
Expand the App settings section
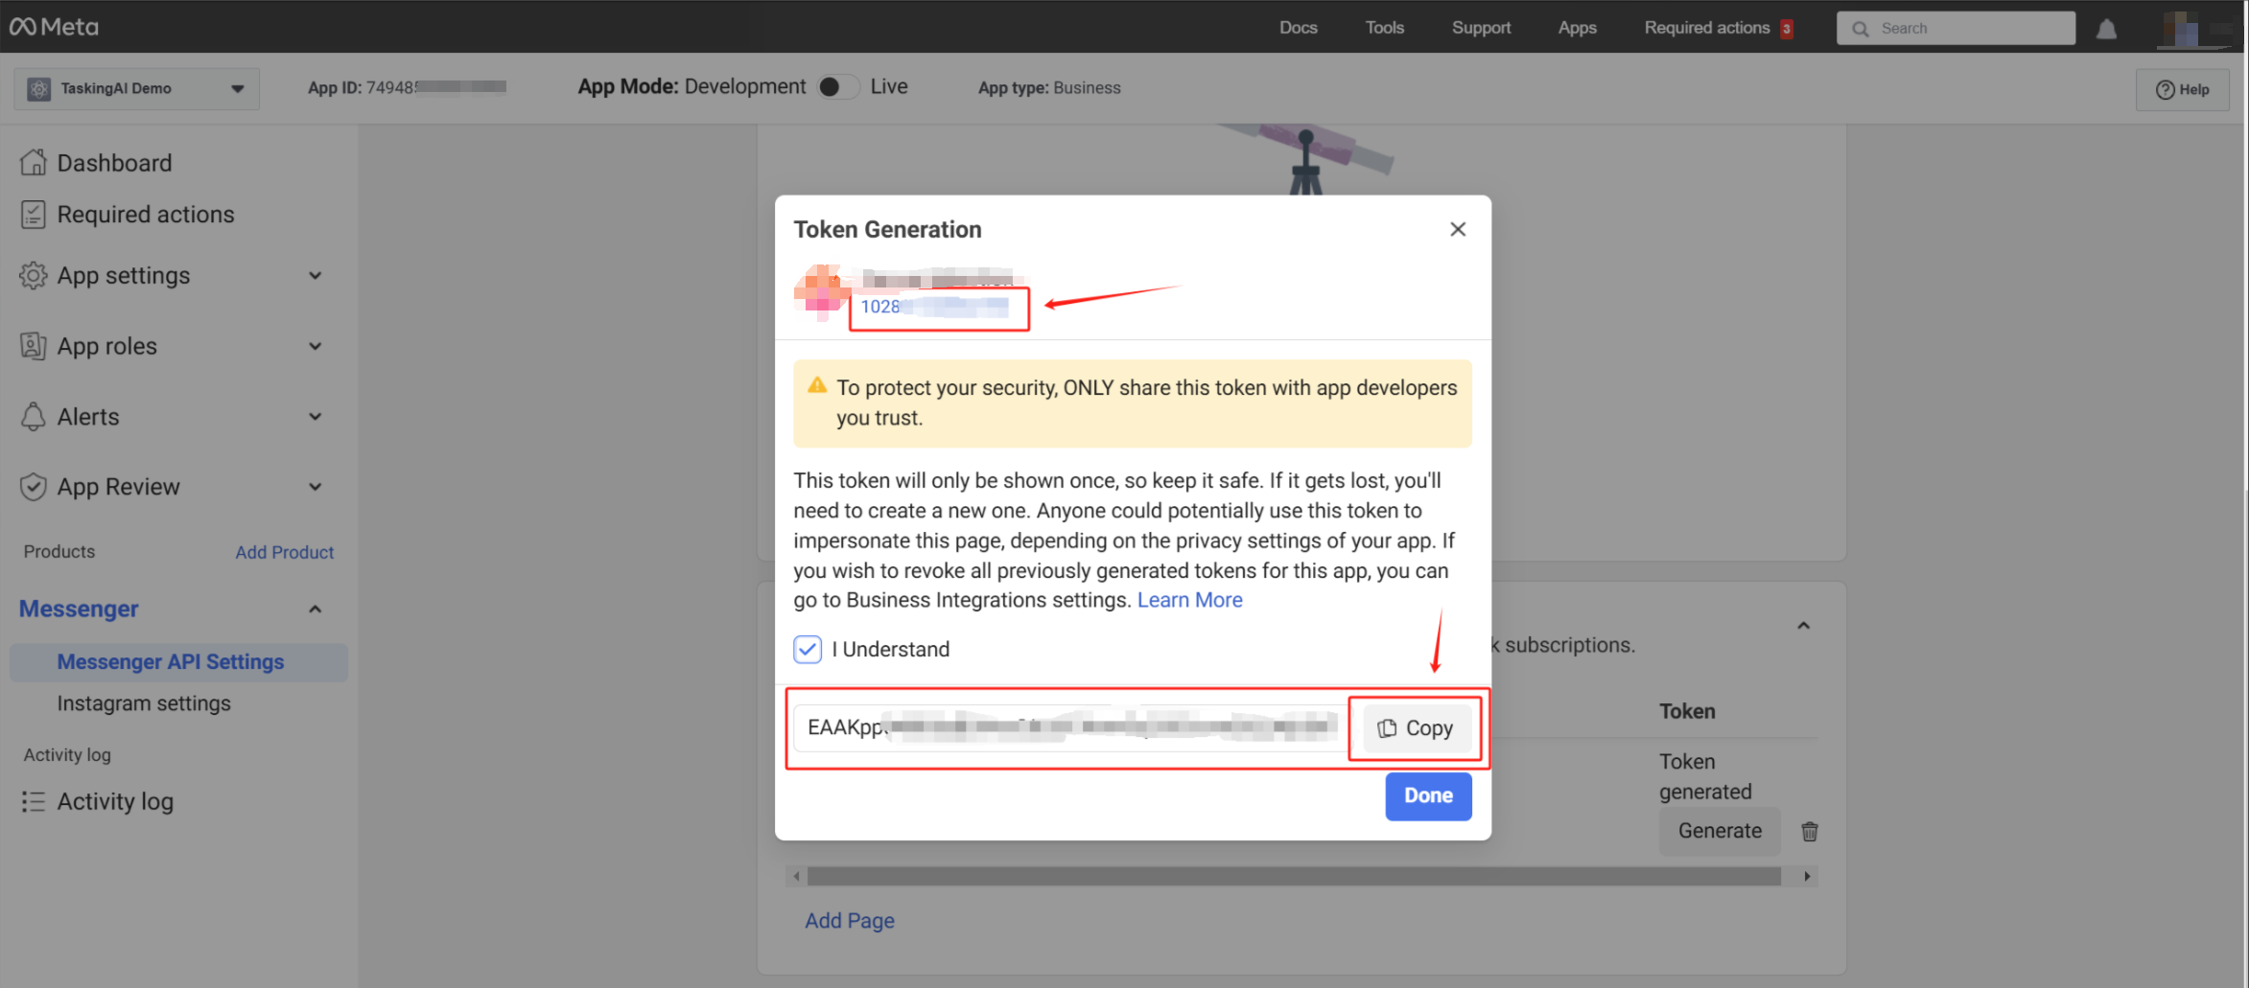[x=315, y=276]
